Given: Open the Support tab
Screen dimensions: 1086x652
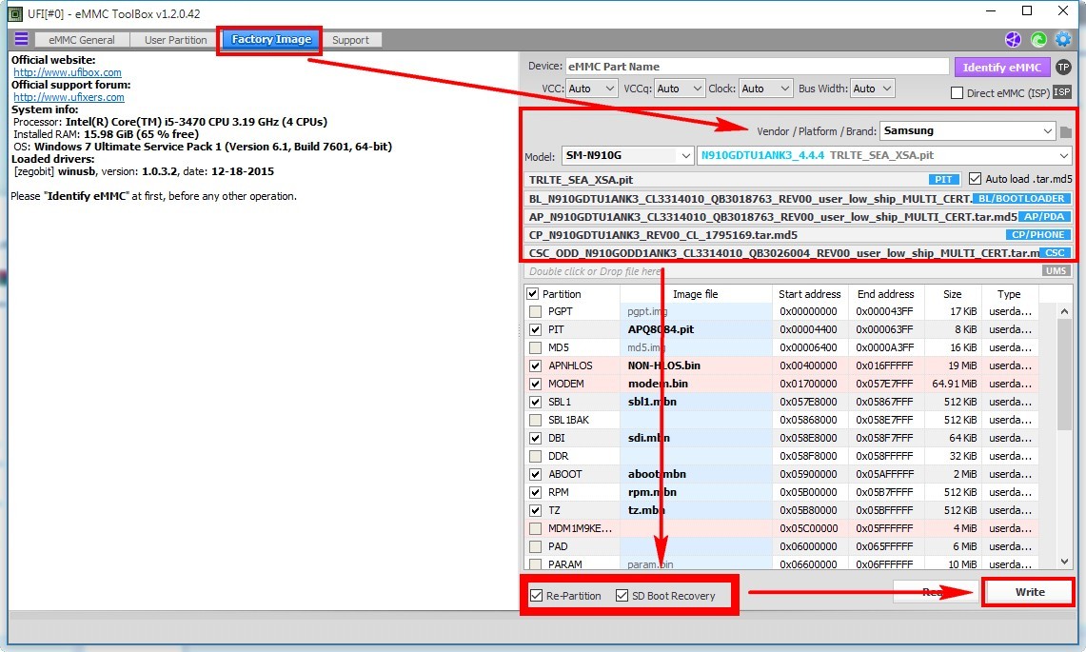Looking at the screenshot, I should (x=350, y=40).
